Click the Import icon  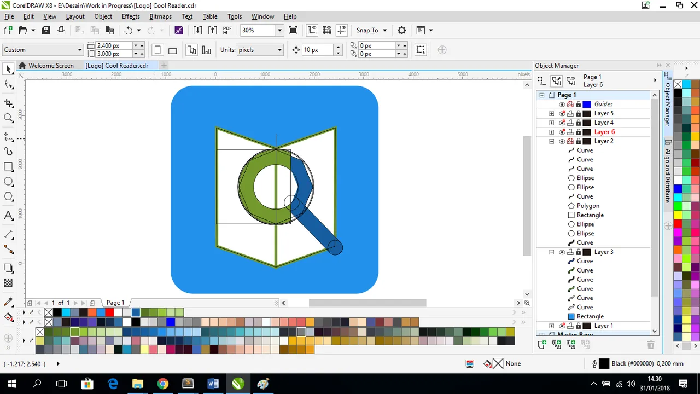click(198, 31)
